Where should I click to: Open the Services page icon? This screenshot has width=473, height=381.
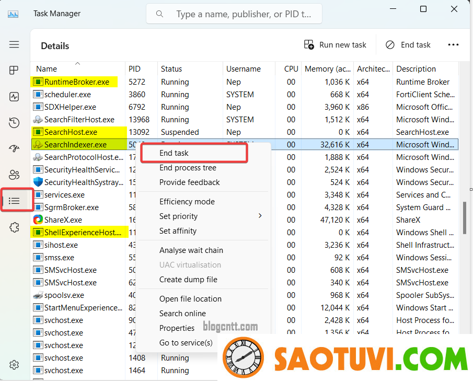(14, 227)
